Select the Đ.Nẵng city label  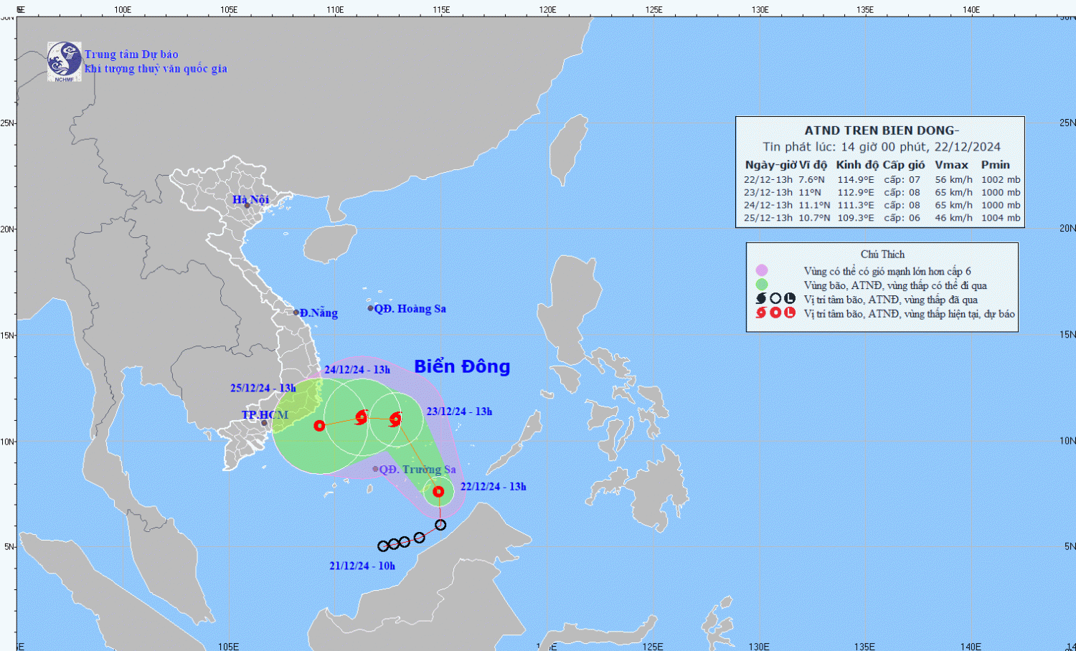(318, 313)
